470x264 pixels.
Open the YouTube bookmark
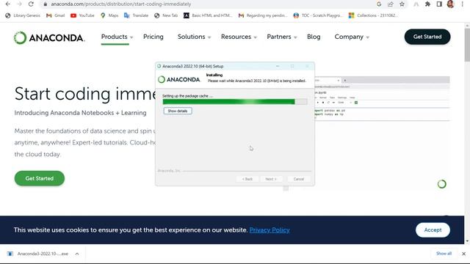(82, 15)
